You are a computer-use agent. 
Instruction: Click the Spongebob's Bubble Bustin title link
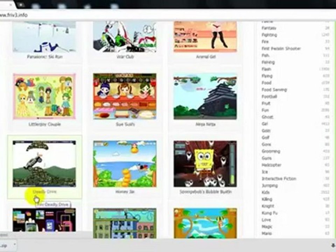(206, 191)
